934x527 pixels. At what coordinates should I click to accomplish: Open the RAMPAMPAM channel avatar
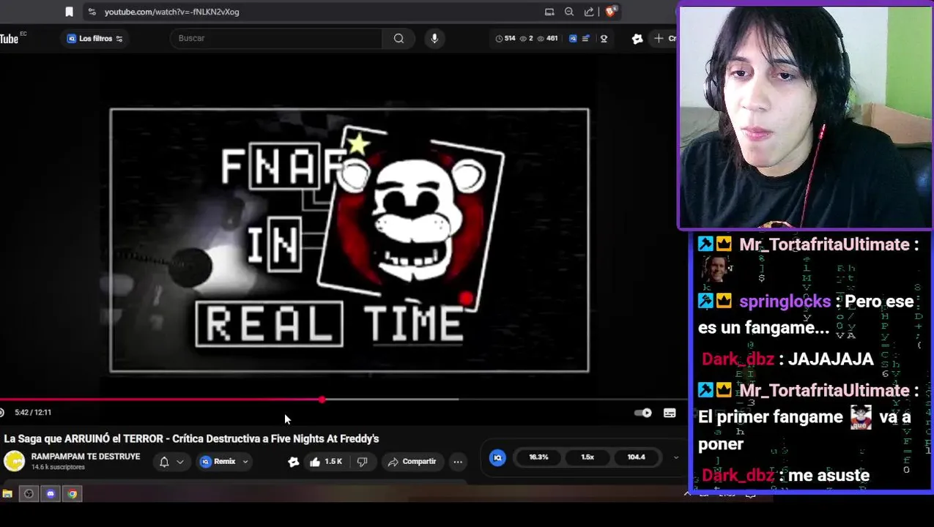(15, 461)
